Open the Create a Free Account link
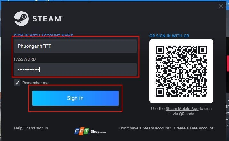 click(193, 128)
